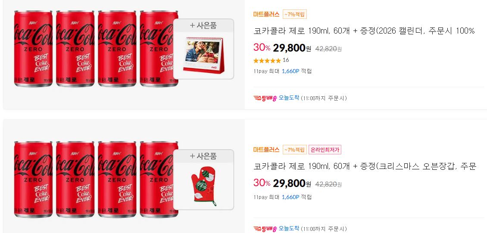Click the second listing's Coca-Cola Zero cans image

coord(96,179)
